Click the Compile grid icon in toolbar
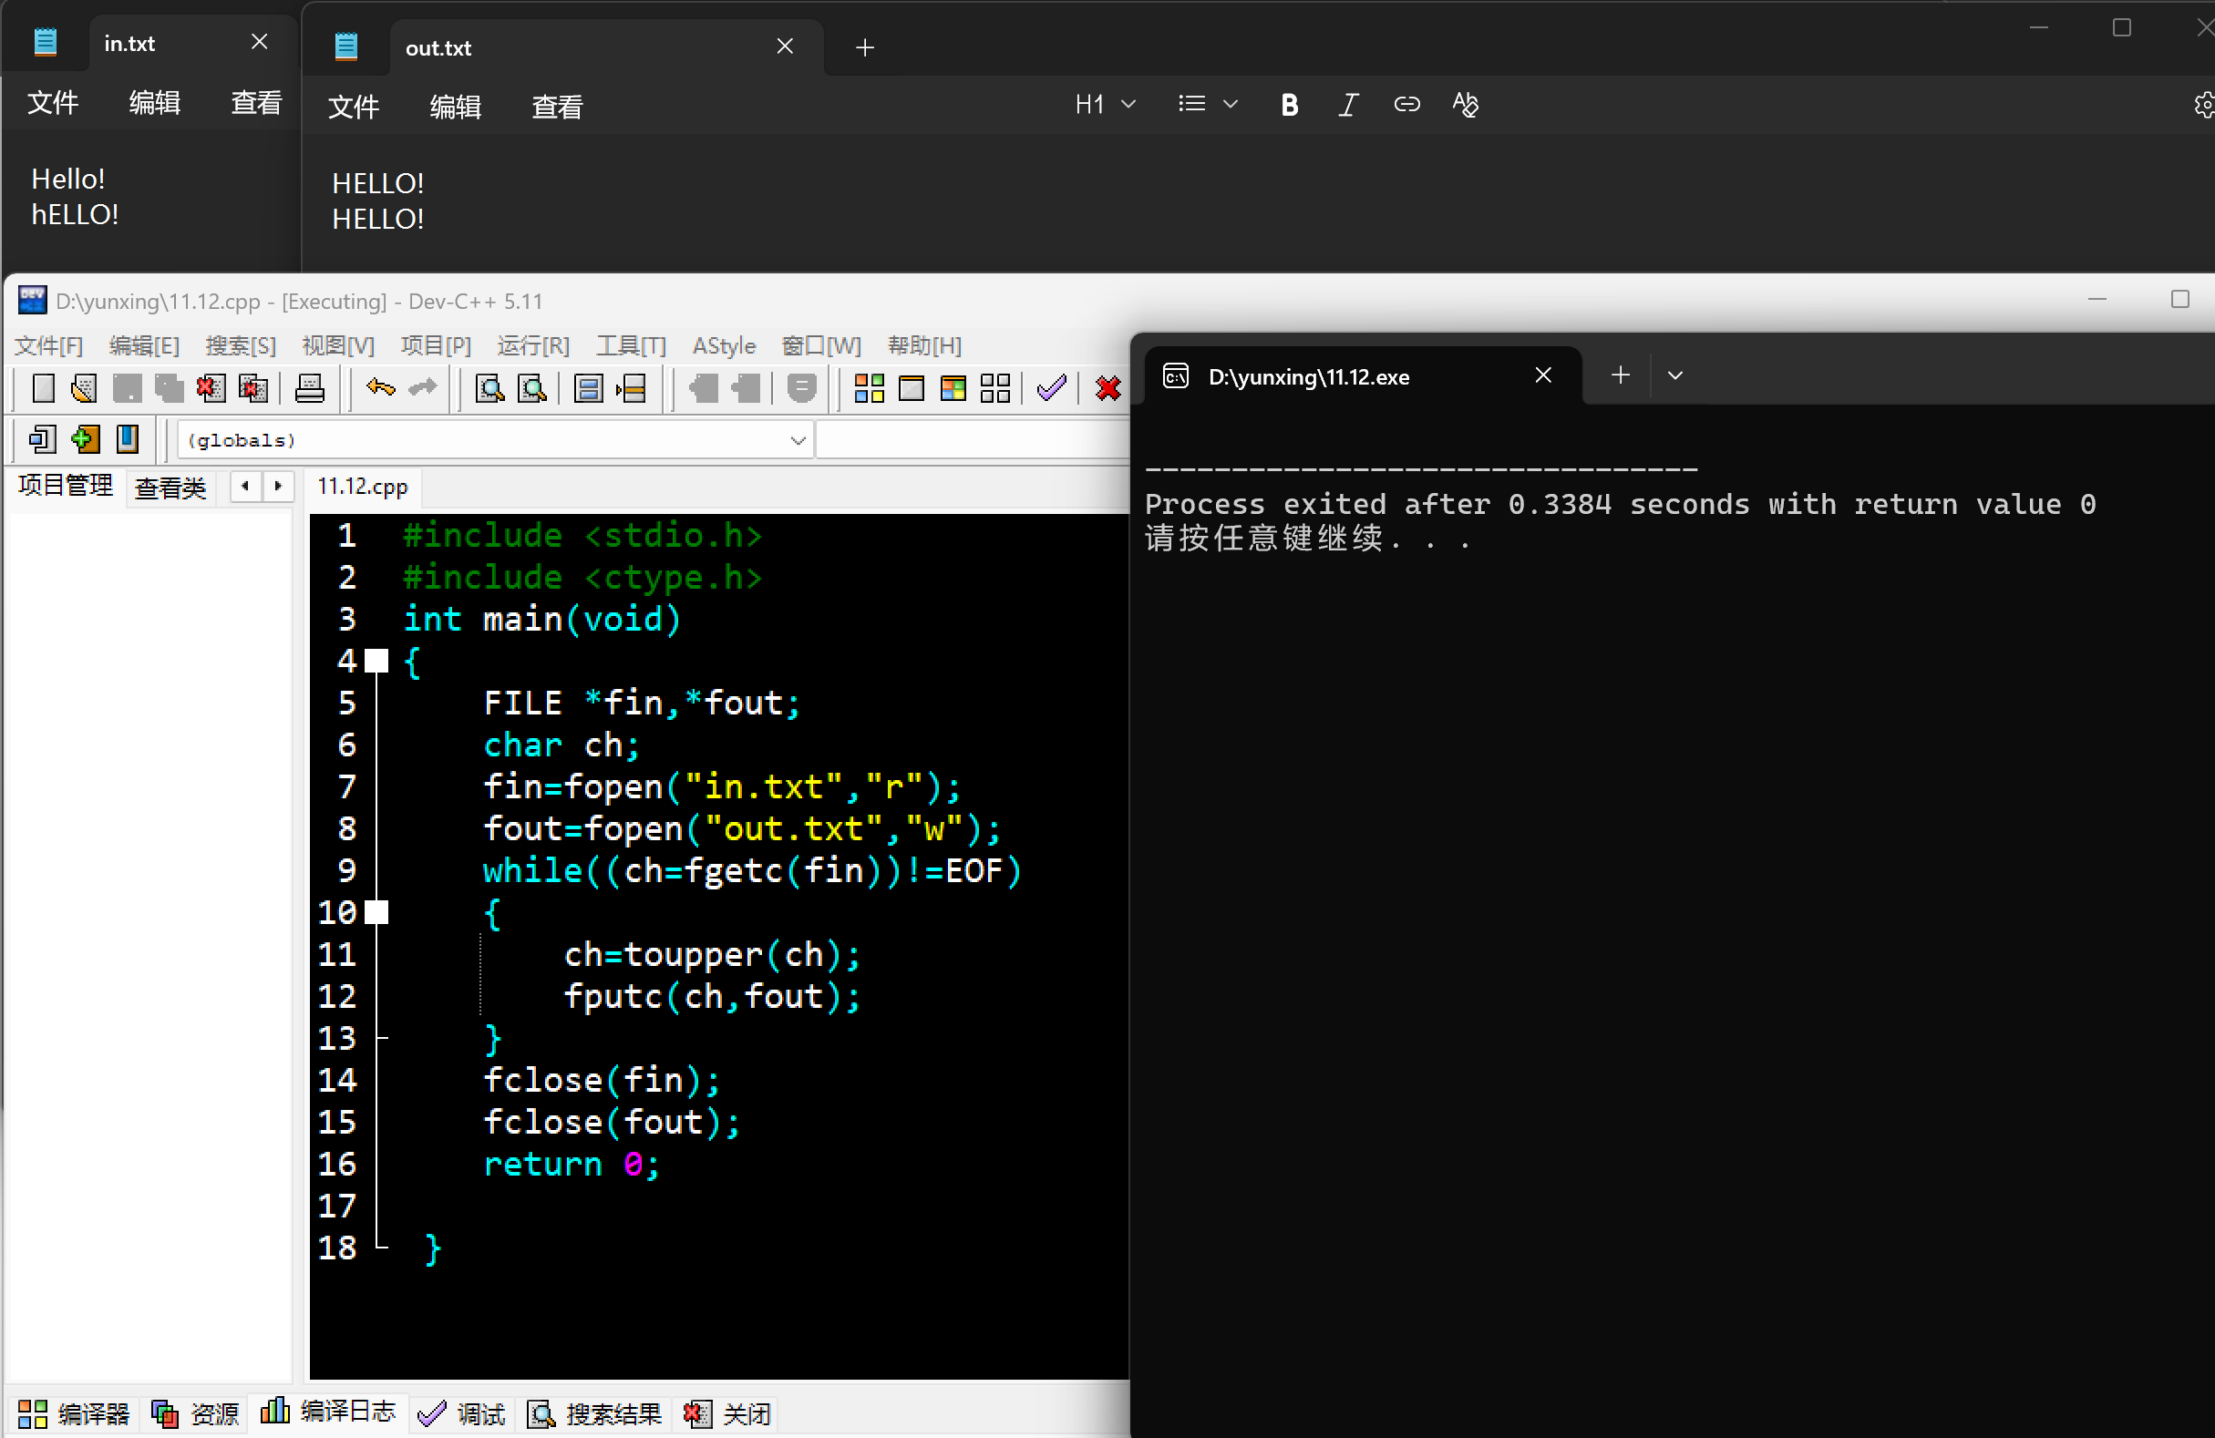2215x1438 pixels. coord(869,388)
